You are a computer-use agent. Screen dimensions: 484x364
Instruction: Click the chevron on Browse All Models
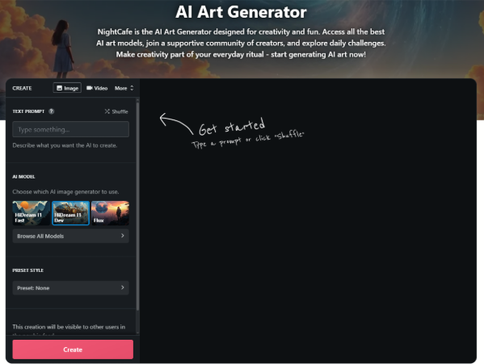[x=123, y=236]
